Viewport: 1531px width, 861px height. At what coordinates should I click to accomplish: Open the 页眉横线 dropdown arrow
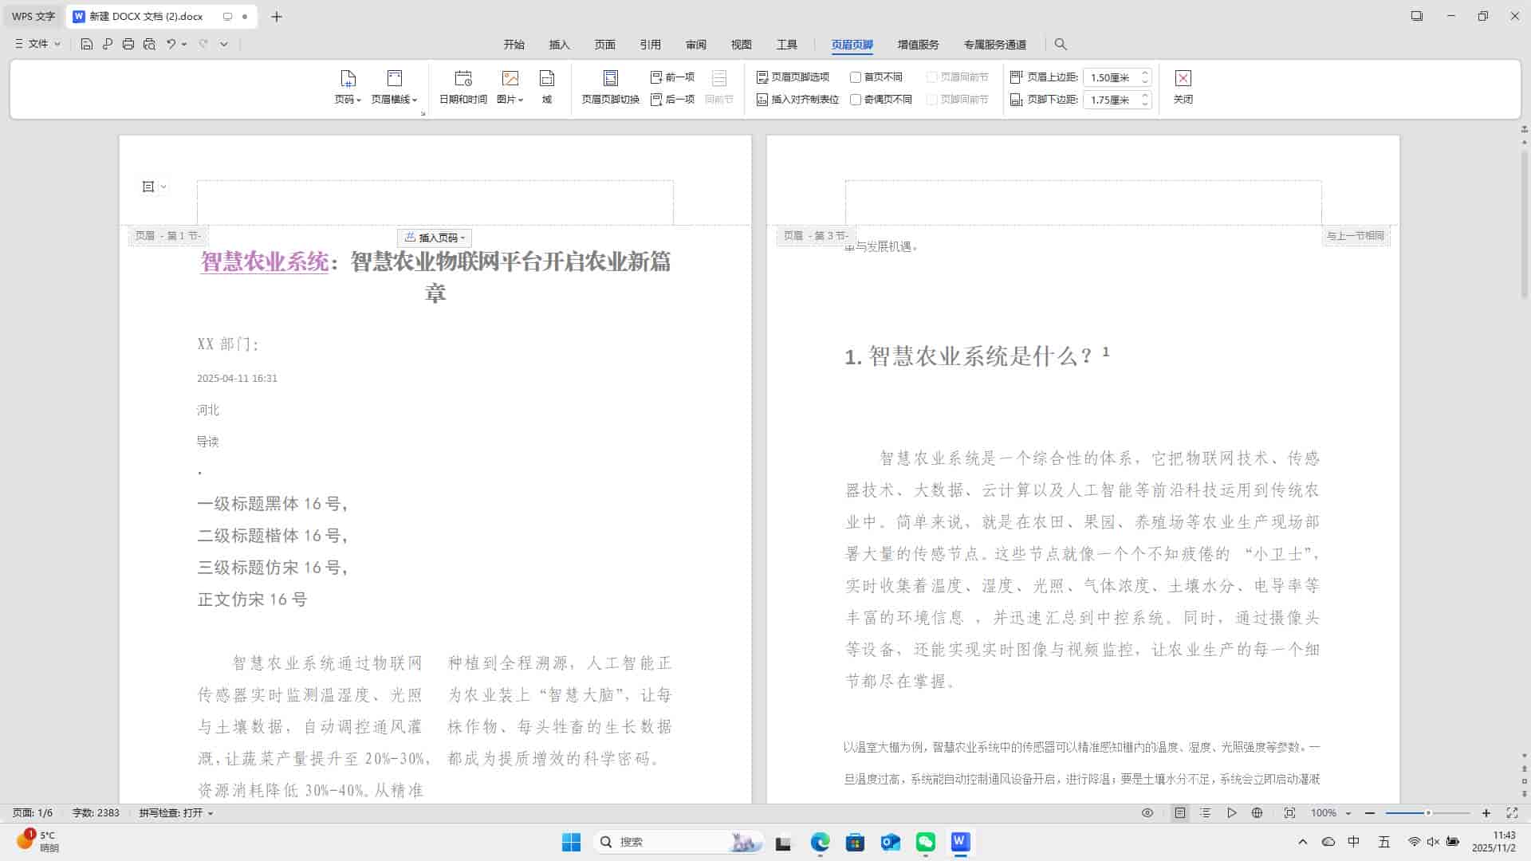click(x=415, y=100)
